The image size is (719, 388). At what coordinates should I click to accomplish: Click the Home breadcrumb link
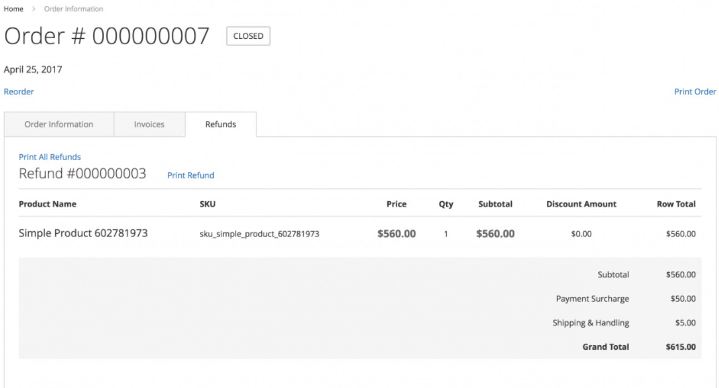13,9
